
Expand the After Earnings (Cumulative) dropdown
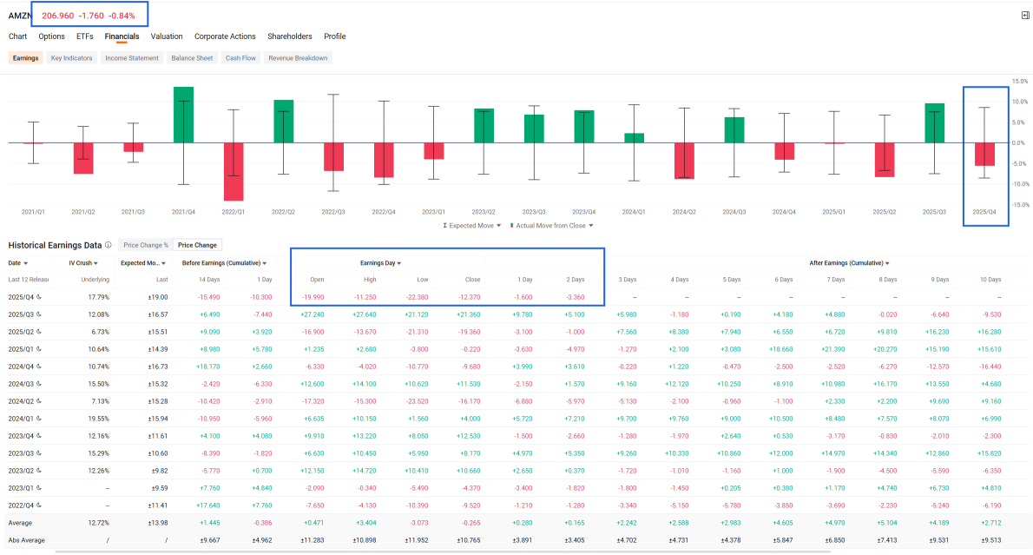[849, 263]
